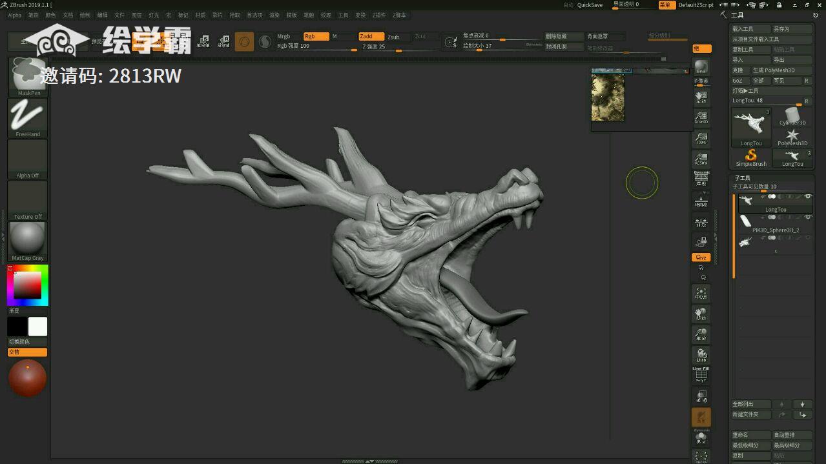Click the BPR render button
This screenshot has height=464, width=826.
[701, 67]
